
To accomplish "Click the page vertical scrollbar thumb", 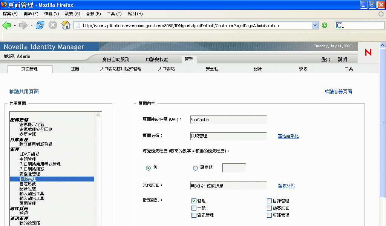I will [382, 123].
